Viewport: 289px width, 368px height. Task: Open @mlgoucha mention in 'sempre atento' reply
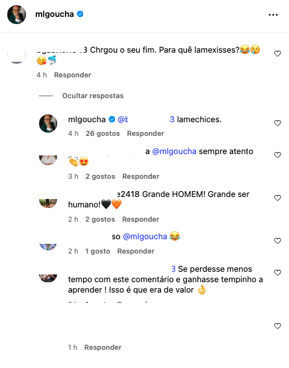point(174,151)
